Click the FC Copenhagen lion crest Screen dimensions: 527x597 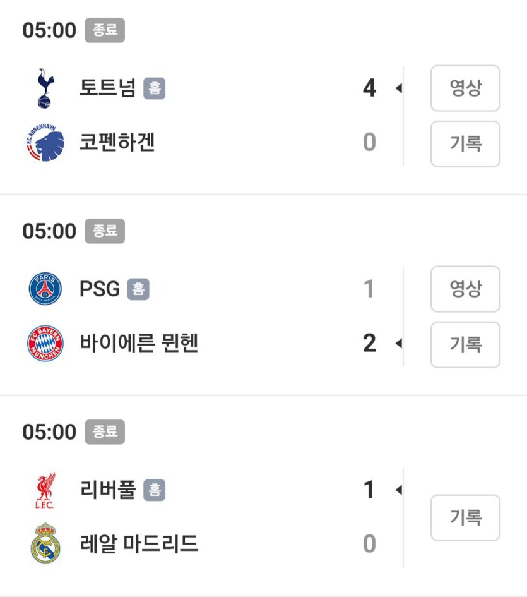click(45, 143)
